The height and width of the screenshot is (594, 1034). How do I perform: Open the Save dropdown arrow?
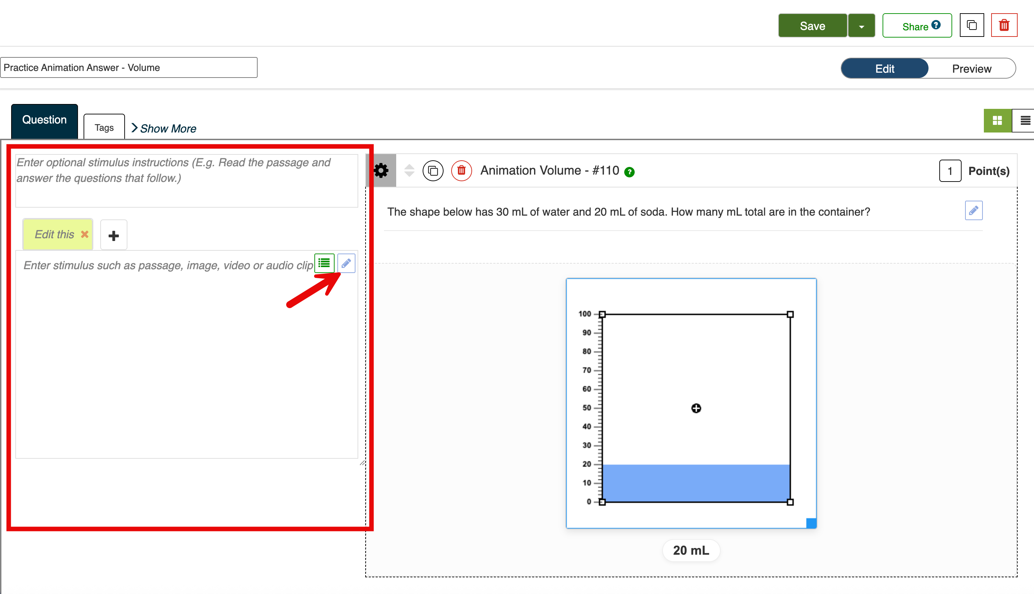pos(862,26)
